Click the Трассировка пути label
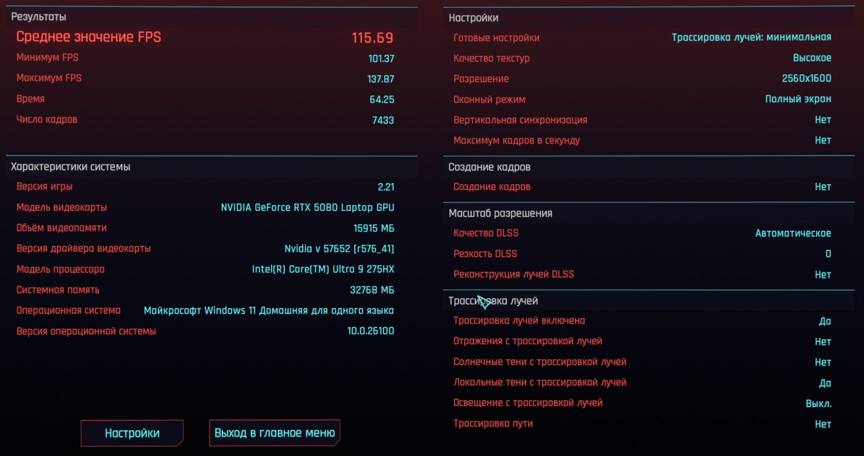864x456 pixels. point(493,424)
